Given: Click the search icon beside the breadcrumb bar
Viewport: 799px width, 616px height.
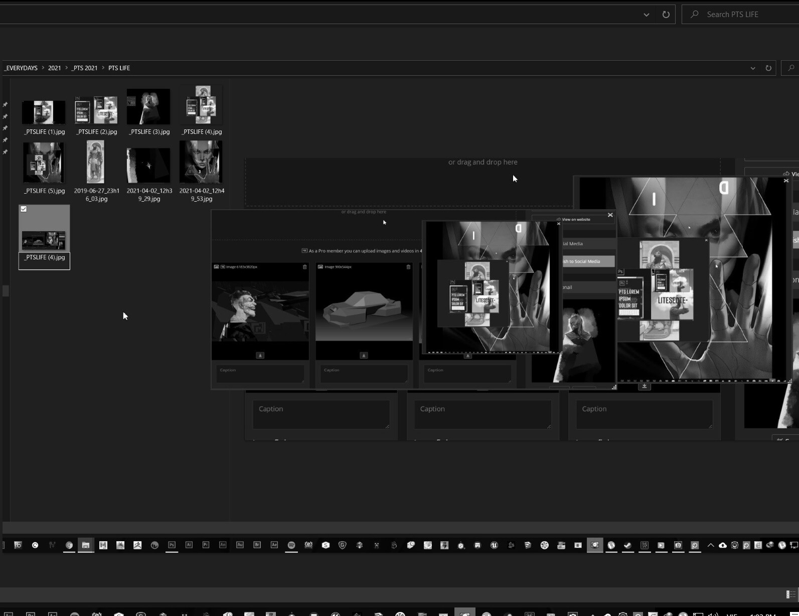Looking at the screenshot, I should [790, 68].
